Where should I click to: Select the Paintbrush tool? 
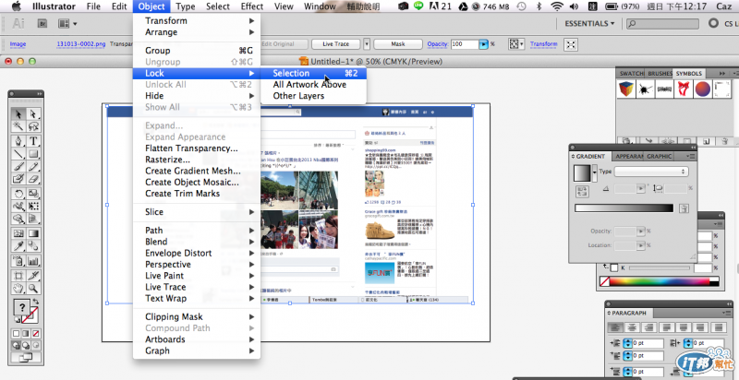18,166
